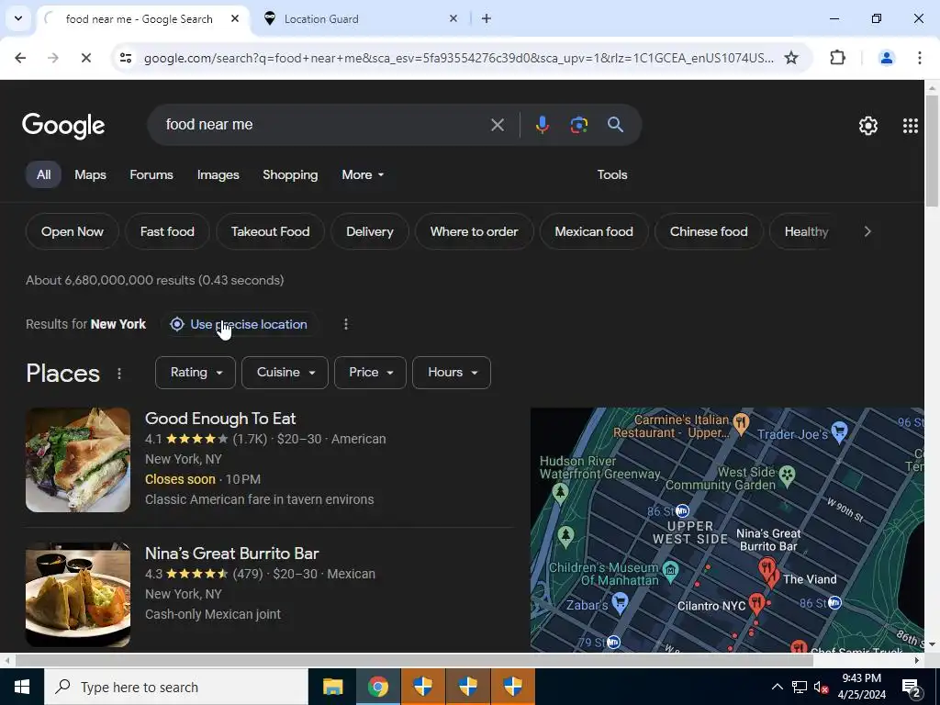
Task: Open site information icon in address bar
Action: [x=125, y=58]
